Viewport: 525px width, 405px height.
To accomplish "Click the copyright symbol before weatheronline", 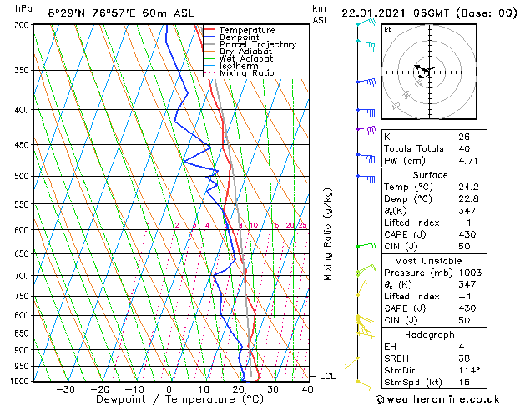I will 380,399.
